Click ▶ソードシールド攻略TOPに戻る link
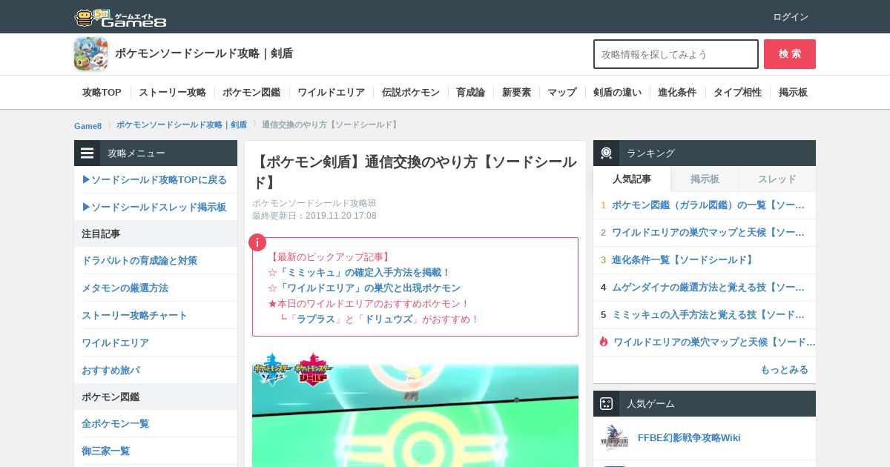Viewport: 890px width, 467px height. [x=154, y=180]
